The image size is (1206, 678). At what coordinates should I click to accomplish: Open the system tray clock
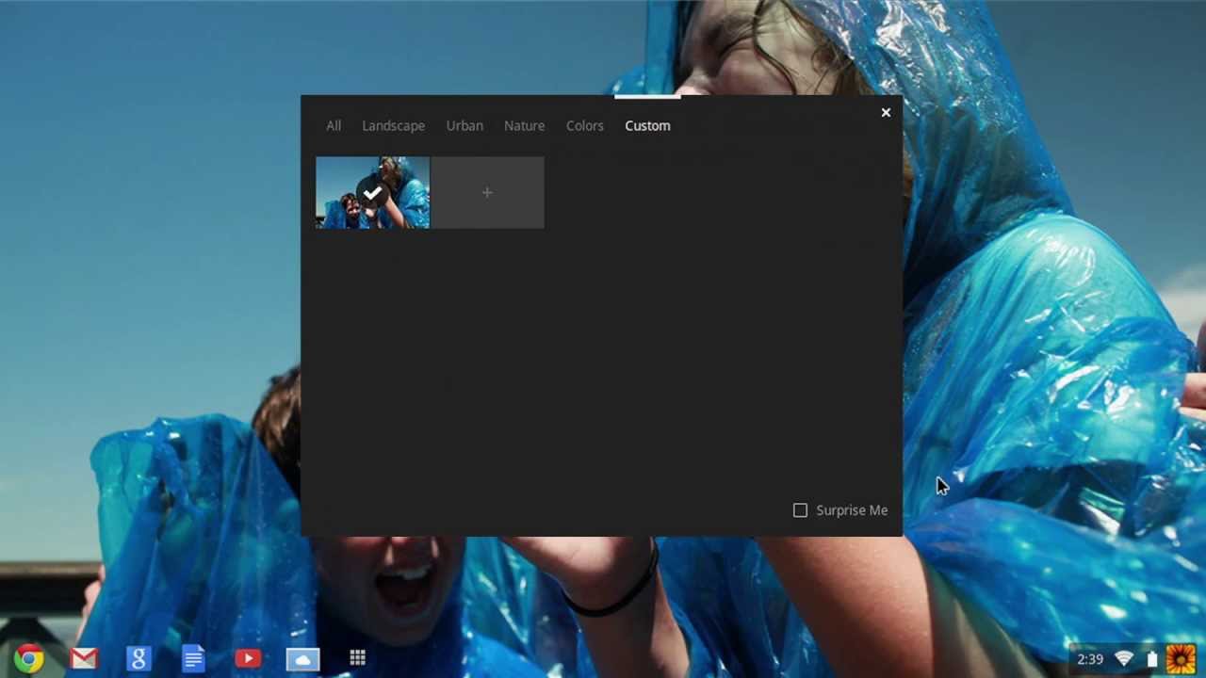pyautogui.click(x=1089, y=658)
